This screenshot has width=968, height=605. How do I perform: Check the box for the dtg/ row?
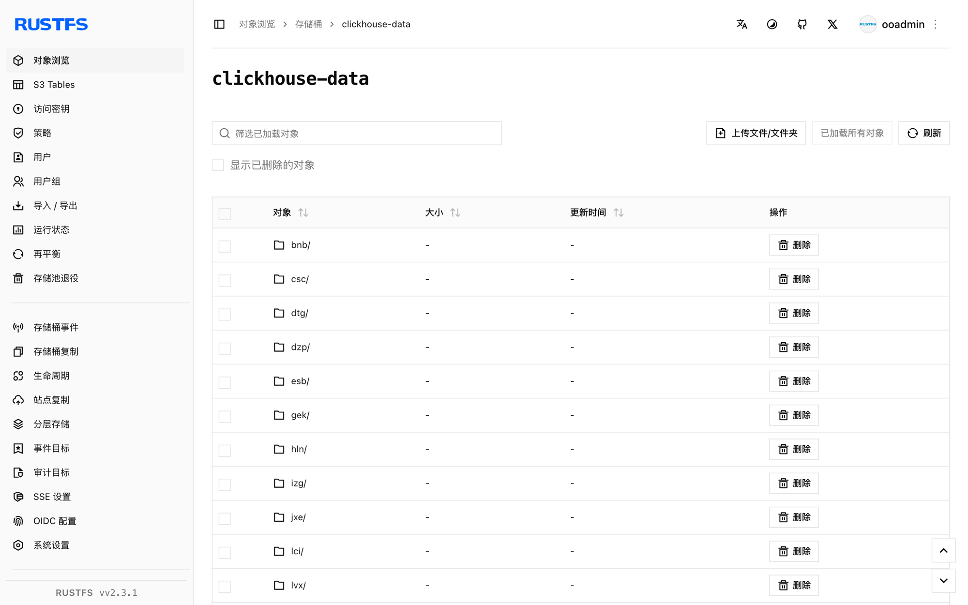tap(225, 314)
